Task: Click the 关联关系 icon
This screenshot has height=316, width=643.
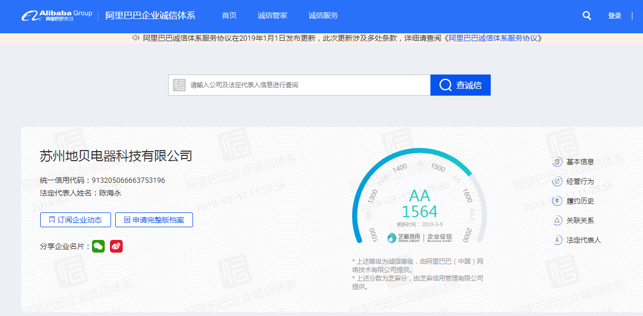Action: click(x=557, y=220)
